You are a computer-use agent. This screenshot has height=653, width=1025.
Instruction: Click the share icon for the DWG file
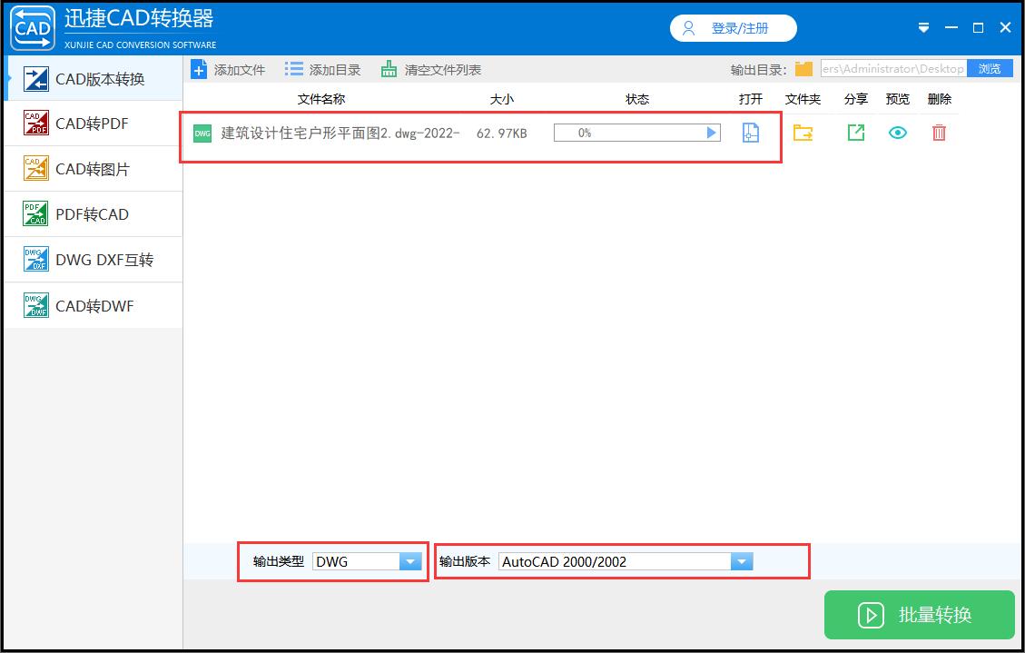(x=854, y=133)
